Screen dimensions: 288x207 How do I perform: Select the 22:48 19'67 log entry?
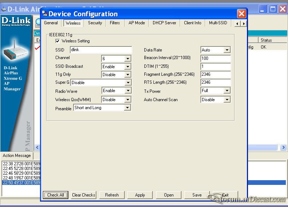(x=21, y=178)
